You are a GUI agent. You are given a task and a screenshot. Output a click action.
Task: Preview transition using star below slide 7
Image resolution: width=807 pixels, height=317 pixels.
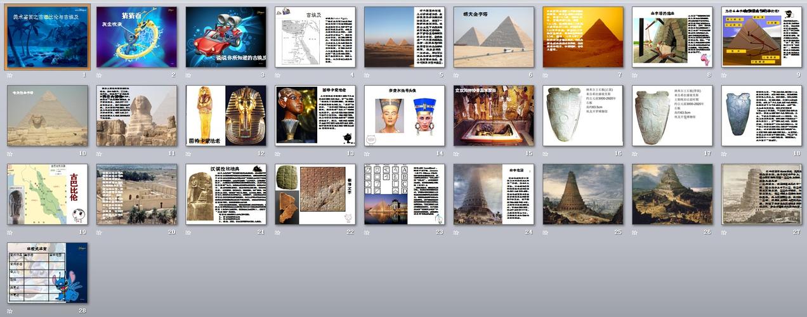546,75
